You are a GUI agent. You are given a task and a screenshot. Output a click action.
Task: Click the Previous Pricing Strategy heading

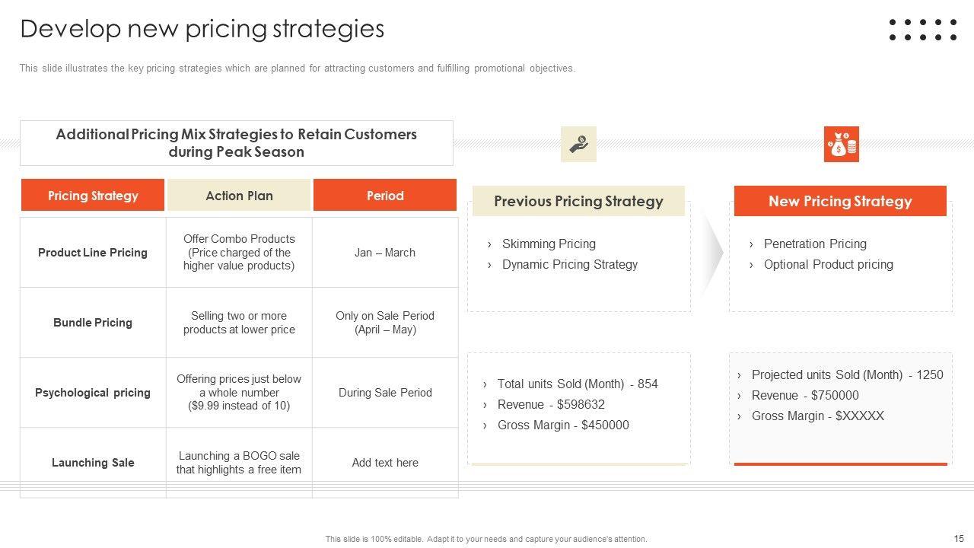pos(578,202)
